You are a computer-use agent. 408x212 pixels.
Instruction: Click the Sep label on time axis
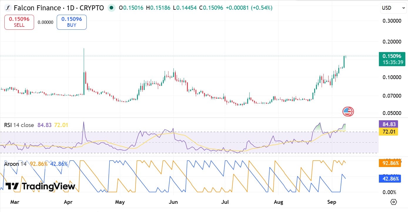pyautogui.click(x=332, y=202)
